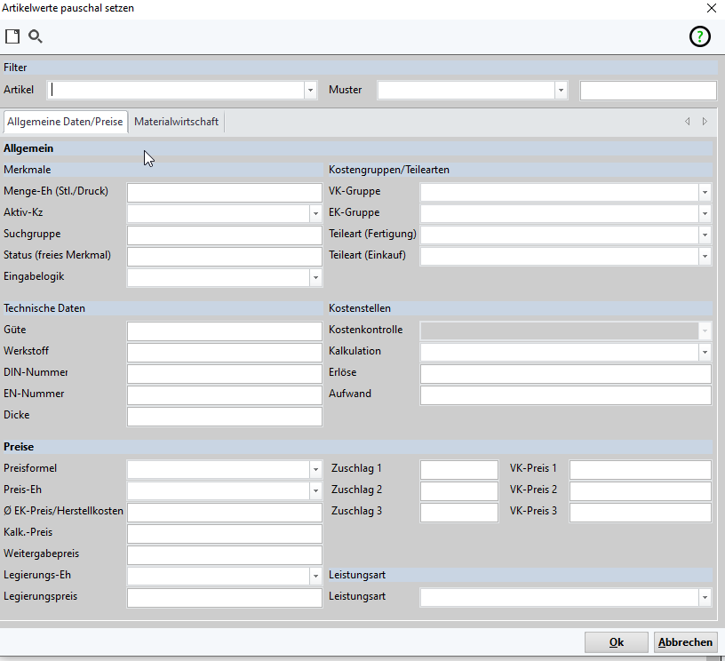Click the Abbrechen button
This screenshot has width=725, height=661.
[x=684, y=642]
